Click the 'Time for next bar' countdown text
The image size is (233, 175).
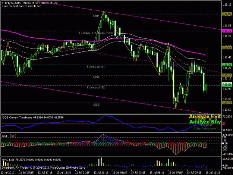(21, 6)
